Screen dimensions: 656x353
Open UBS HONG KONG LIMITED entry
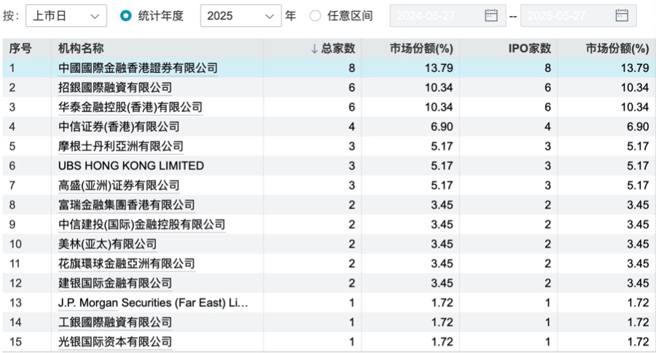(131, 166)
